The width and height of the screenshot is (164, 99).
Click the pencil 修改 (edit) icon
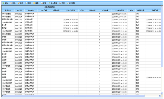pos(19,3)
